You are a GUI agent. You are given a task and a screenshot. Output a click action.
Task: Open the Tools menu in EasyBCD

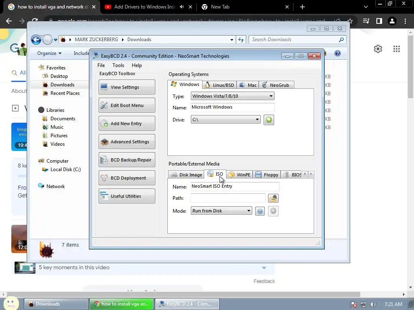pos(118,65)
